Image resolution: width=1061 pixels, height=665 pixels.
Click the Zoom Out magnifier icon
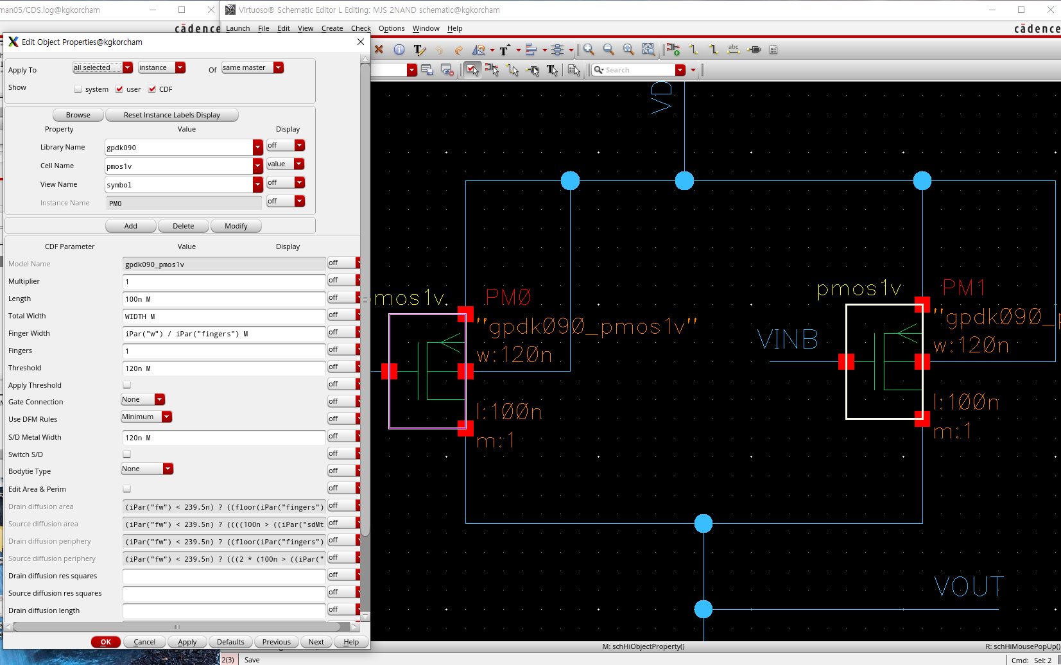[x=608, y=49]
